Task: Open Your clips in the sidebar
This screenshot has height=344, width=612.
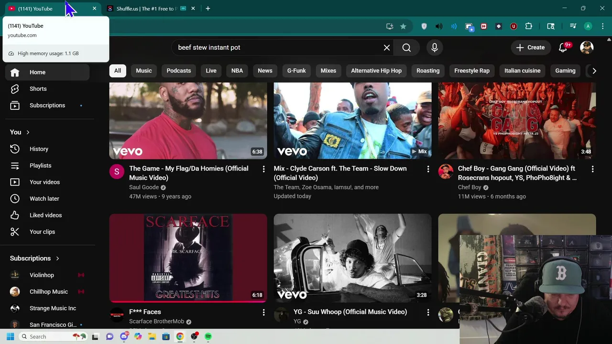Action: (47, 232)
